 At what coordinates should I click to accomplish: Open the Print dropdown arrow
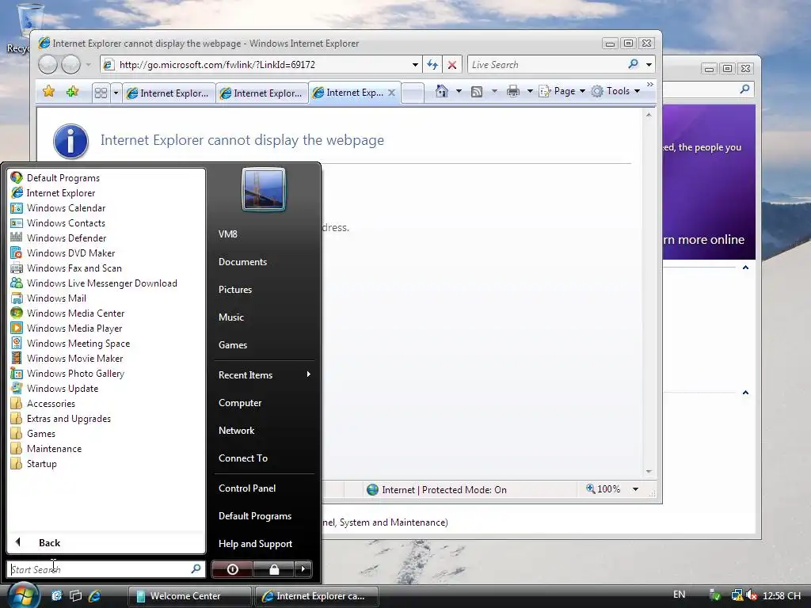point(530,91)
